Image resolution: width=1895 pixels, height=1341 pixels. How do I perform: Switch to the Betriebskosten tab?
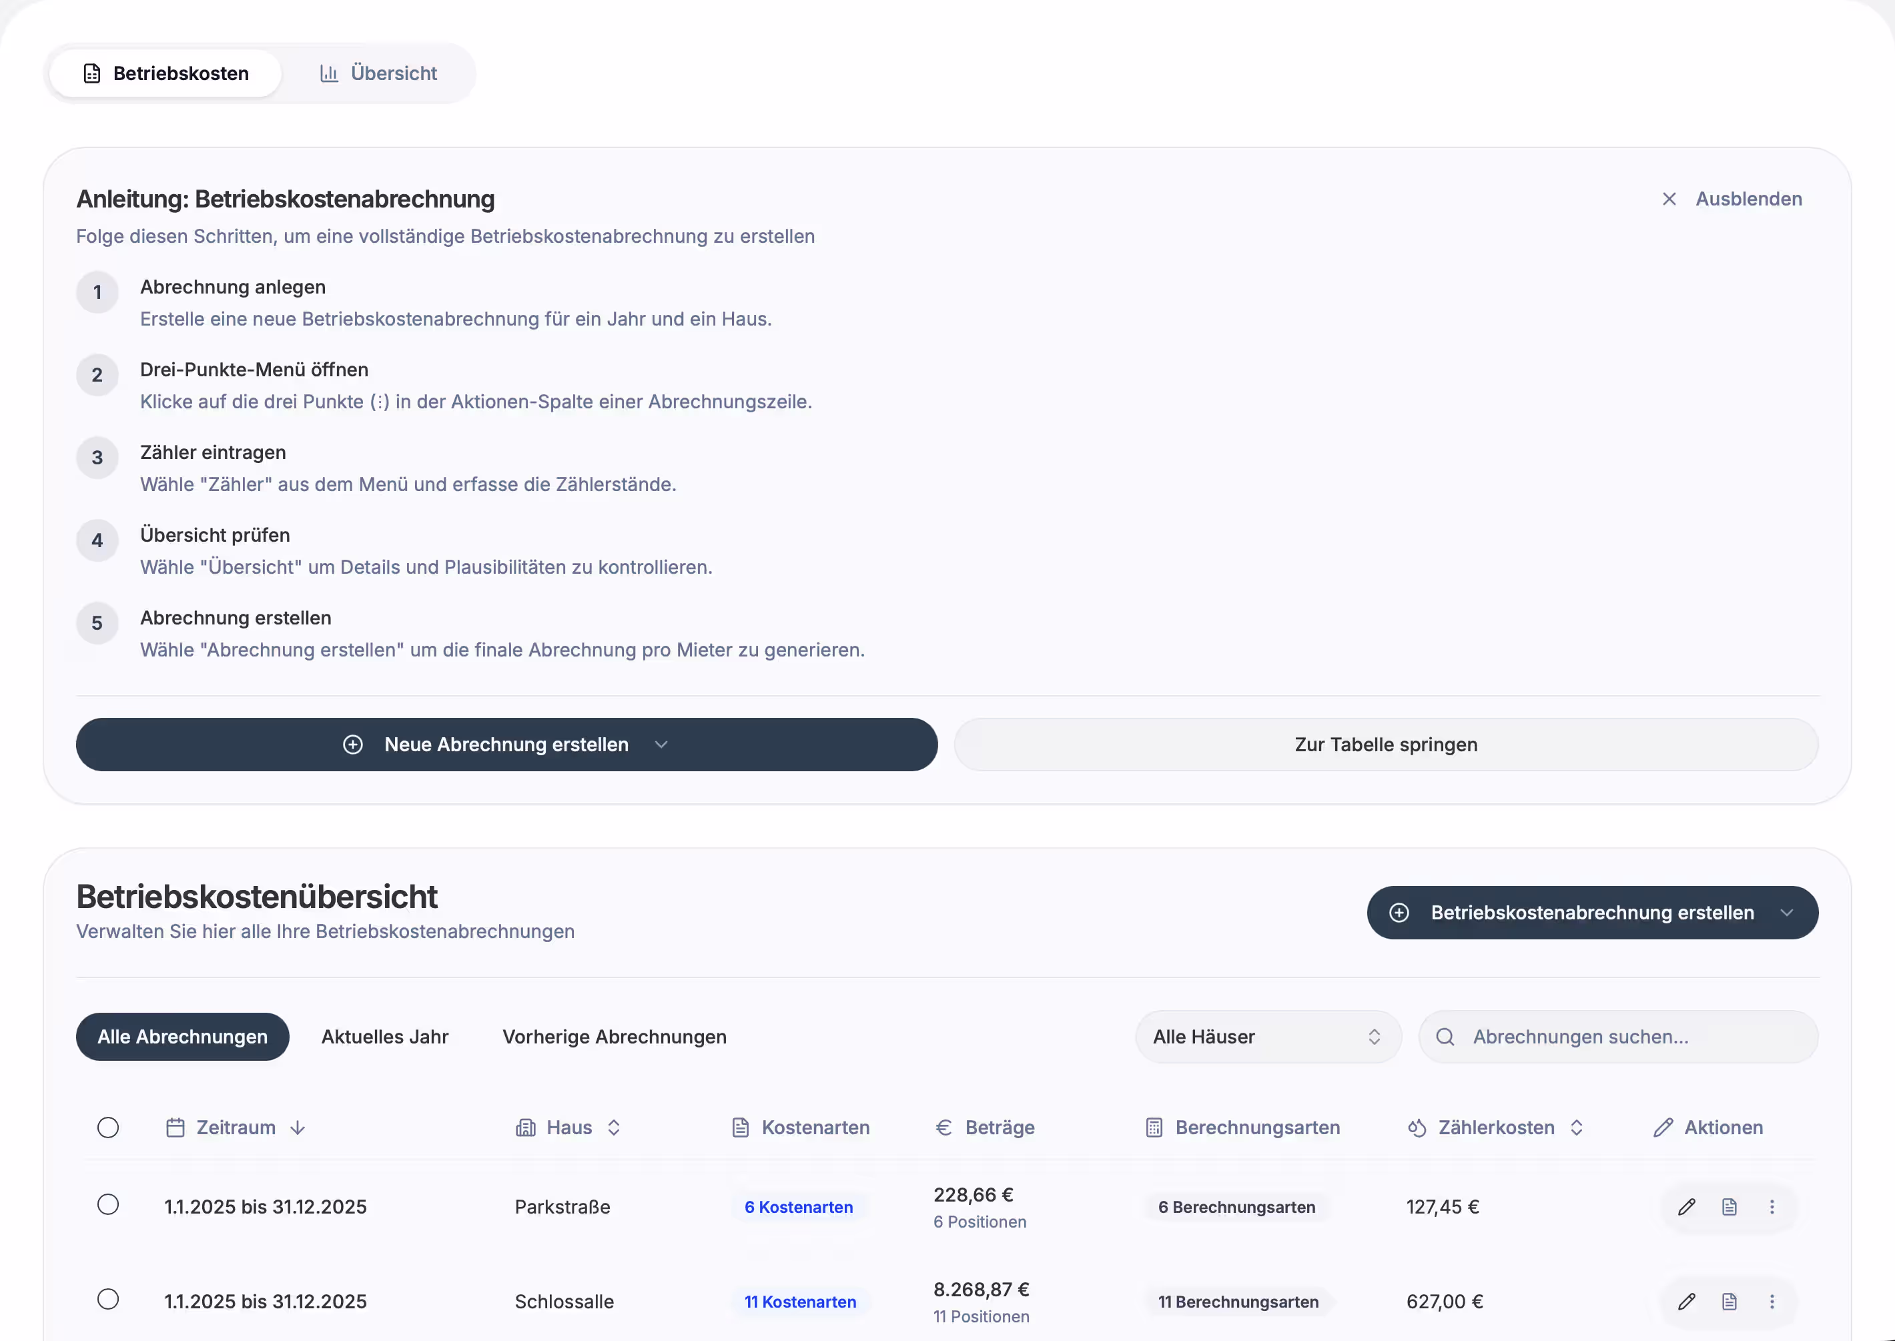click(166, 73)
